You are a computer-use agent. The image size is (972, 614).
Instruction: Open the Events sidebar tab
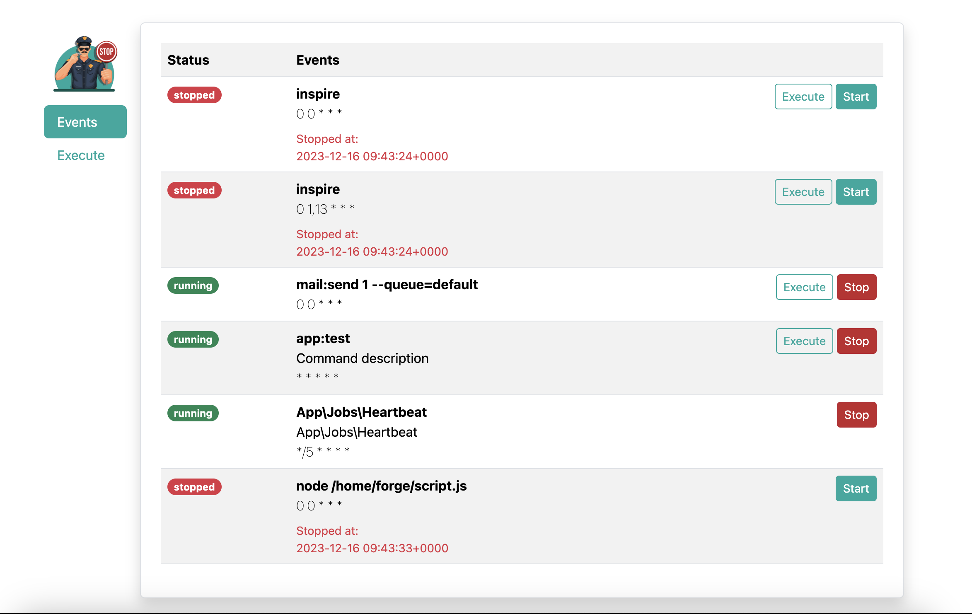pyautogui.click(x=85, y=122)
